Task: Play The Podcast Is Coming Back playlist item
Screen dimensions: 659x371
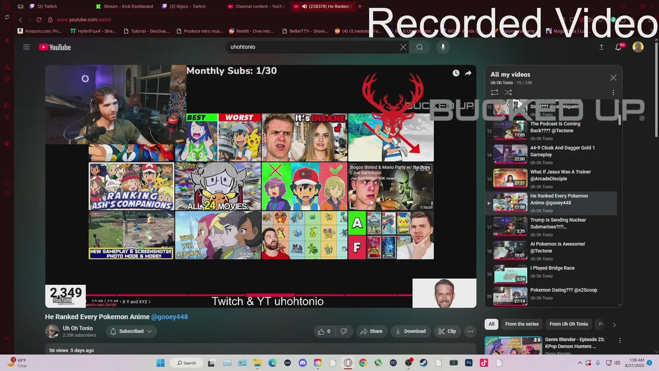Action: pyautogui.click(x=552, y=131)
